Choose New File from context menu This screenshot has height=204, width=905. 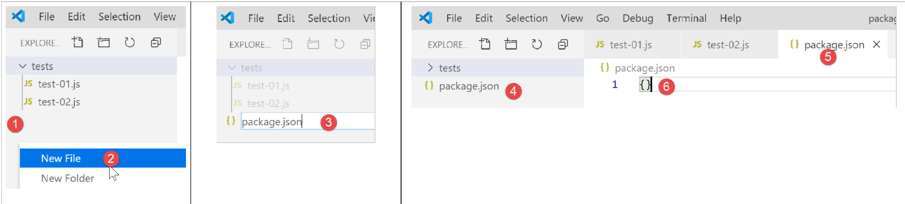(103, 158)
